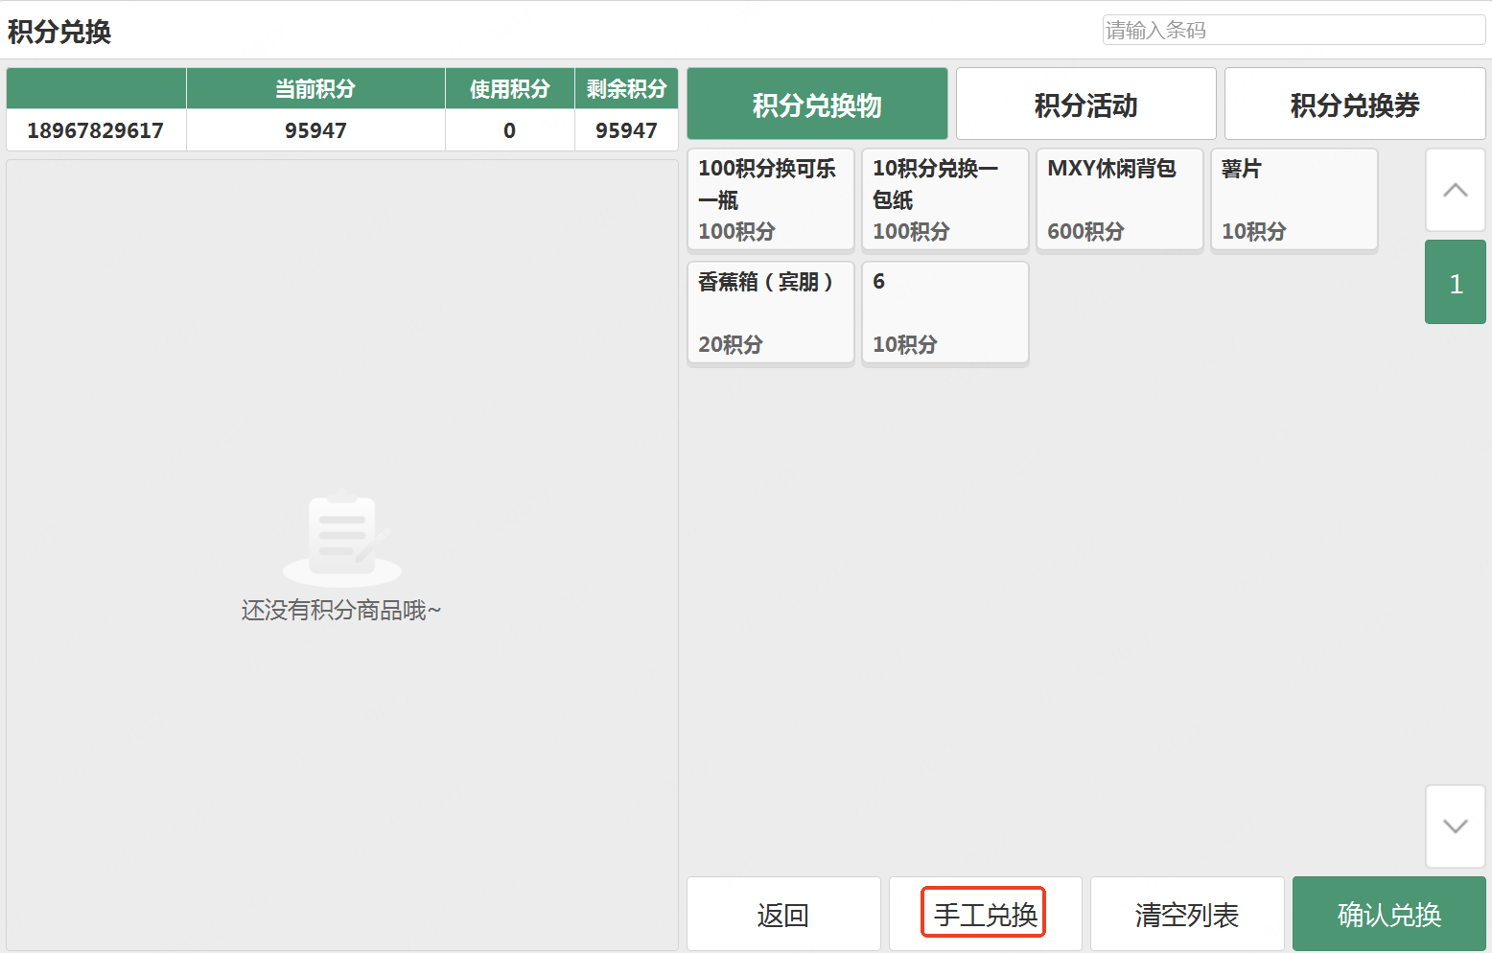The width and height of the screenshot is (1492, 953).
Task: Choose the MXY休闲背包 600积分 card
Action: coord(1119,199)
